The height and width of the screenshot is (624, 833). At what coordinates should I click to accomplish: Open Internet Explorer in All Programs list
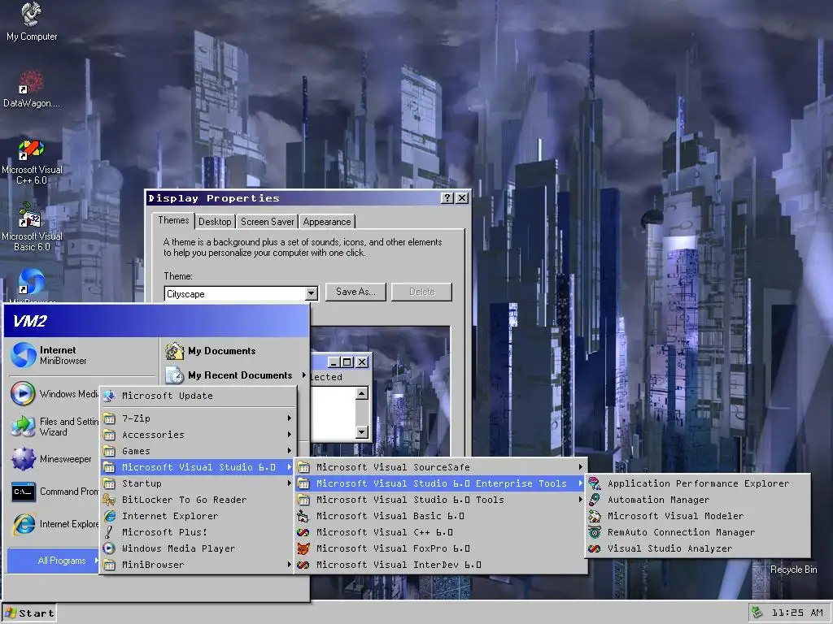[198, 516]
